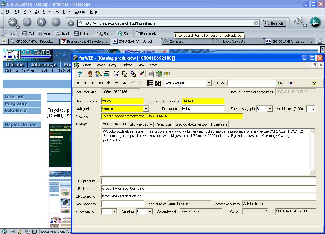Open the Kod produktu search field dropdown
Image resolution: width=325 pixels, height=234 pixels.
[209, 83]
